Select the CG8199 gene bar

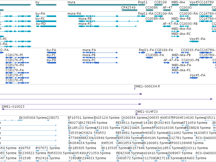(159, 5)
